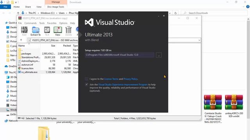The image size is (250, 140).
Task: Click Users in the address breadcrumb
Action: pyautogui.click(x=62, y=13)
